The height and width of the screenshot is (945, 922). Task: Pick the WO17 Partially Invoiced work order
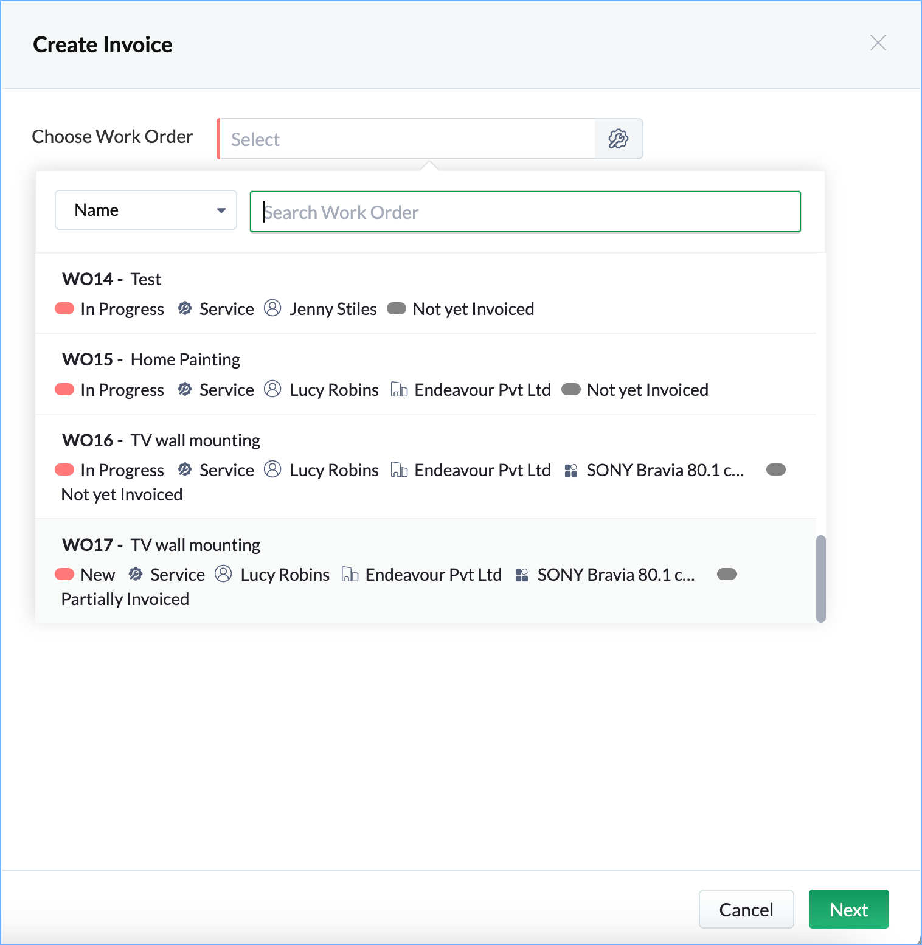(426, 571)
